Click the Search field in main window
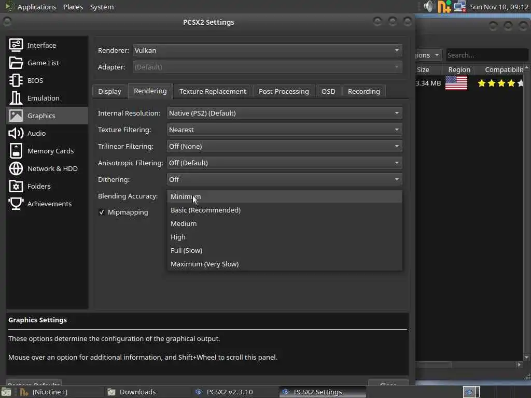The height and width of the screenshot is (398, 531). [x=486, y=55]
